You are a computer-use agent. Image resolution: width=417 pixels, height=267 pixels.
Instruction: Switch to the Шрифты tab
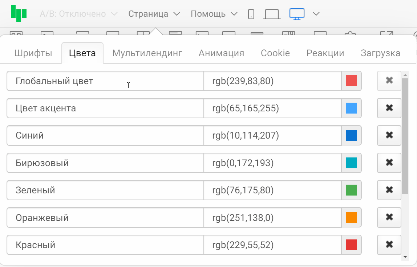point(33,53)
